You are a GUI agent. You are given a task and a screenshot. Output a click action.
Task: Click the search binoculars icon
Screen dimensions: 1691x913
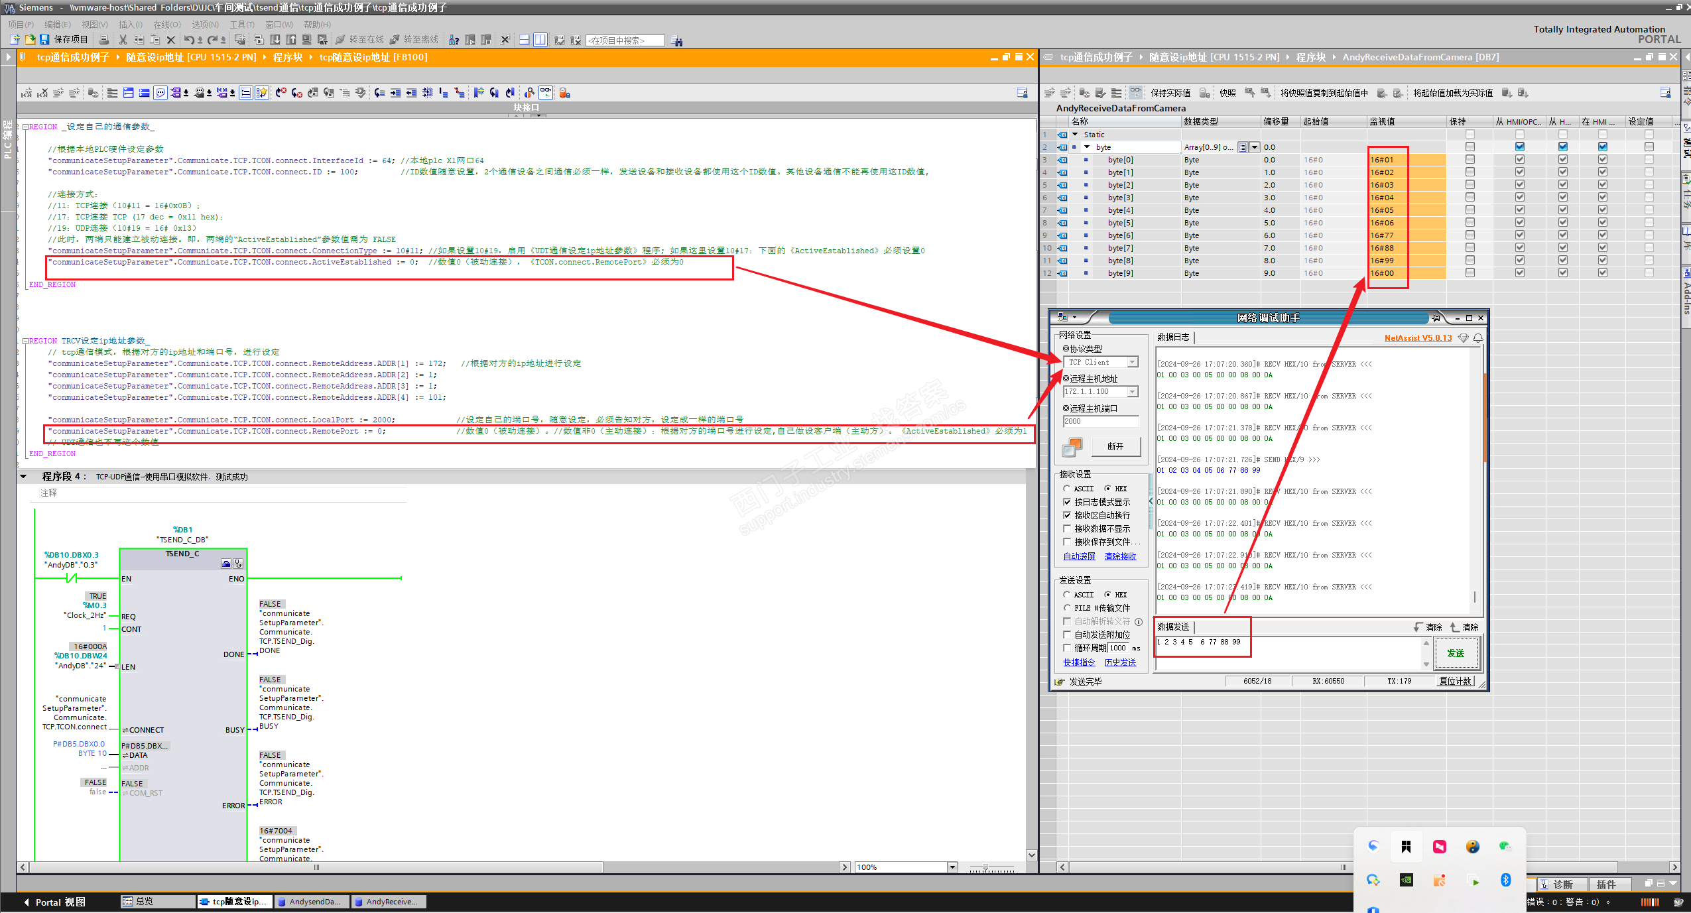[x=676, y=40]
